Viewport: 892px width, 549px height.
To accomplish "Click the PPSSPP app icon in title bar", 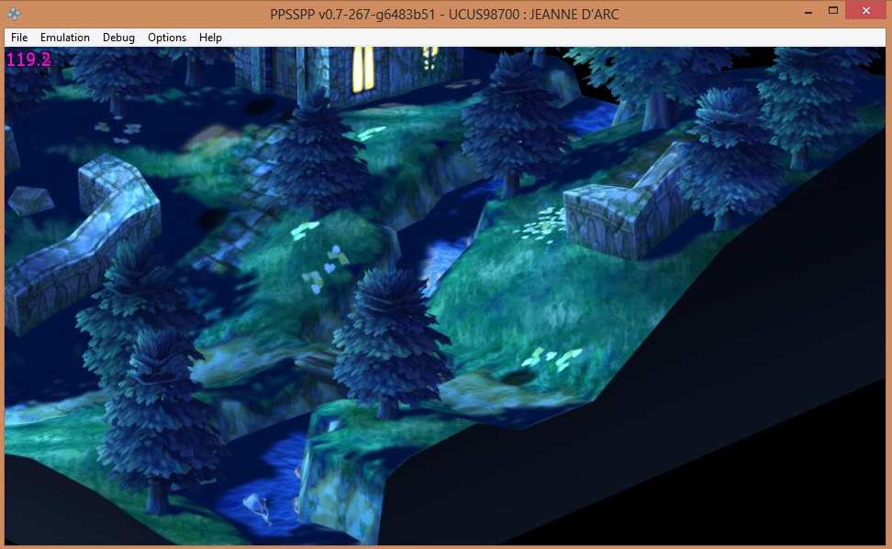I will click(x=13, y=13).
